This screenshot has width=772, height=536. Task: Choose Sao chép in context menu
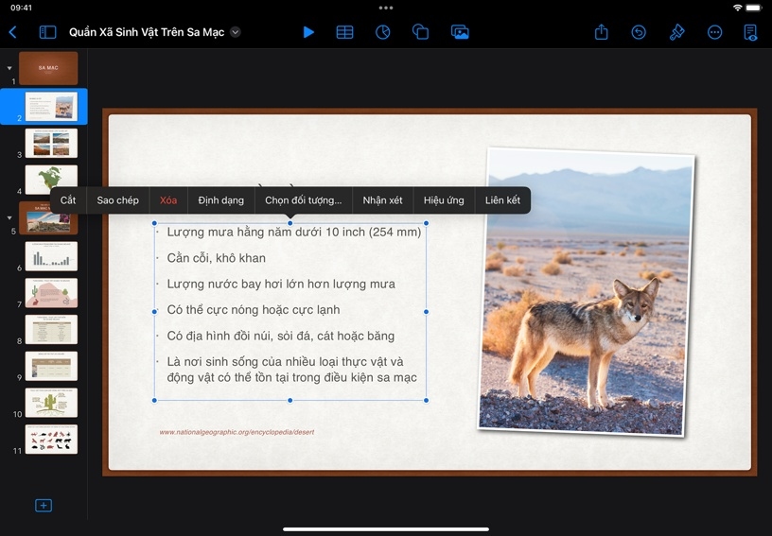[117, 200]
